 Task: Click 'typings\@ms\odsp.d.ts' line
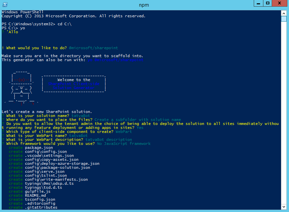pos(50,184)
